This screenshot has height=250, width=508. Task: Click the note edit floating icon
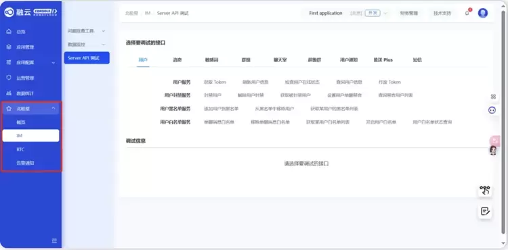tap(485, 211)
